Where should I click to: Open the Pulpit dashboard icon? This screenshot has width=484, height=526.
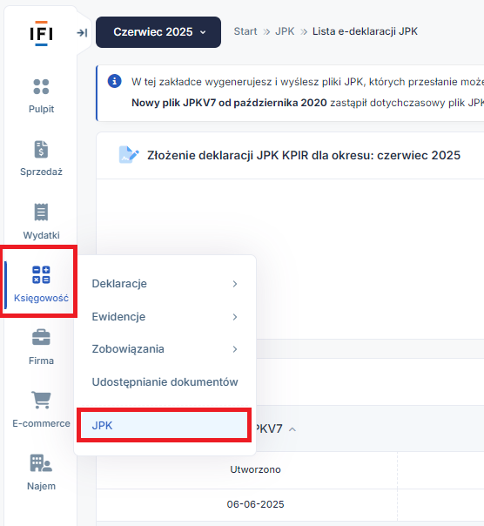coord(41,86)
